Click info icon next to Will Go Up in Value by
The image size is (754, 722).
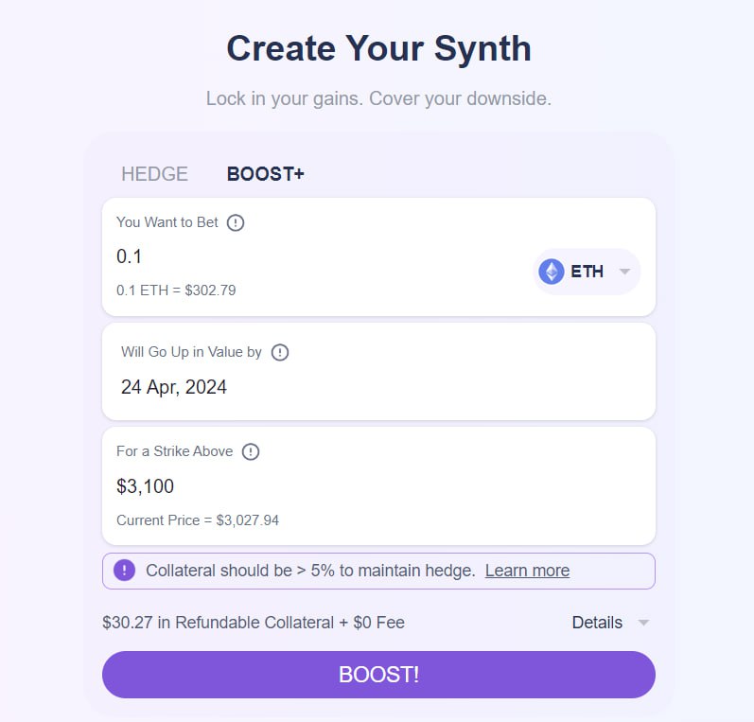point(280,352)
